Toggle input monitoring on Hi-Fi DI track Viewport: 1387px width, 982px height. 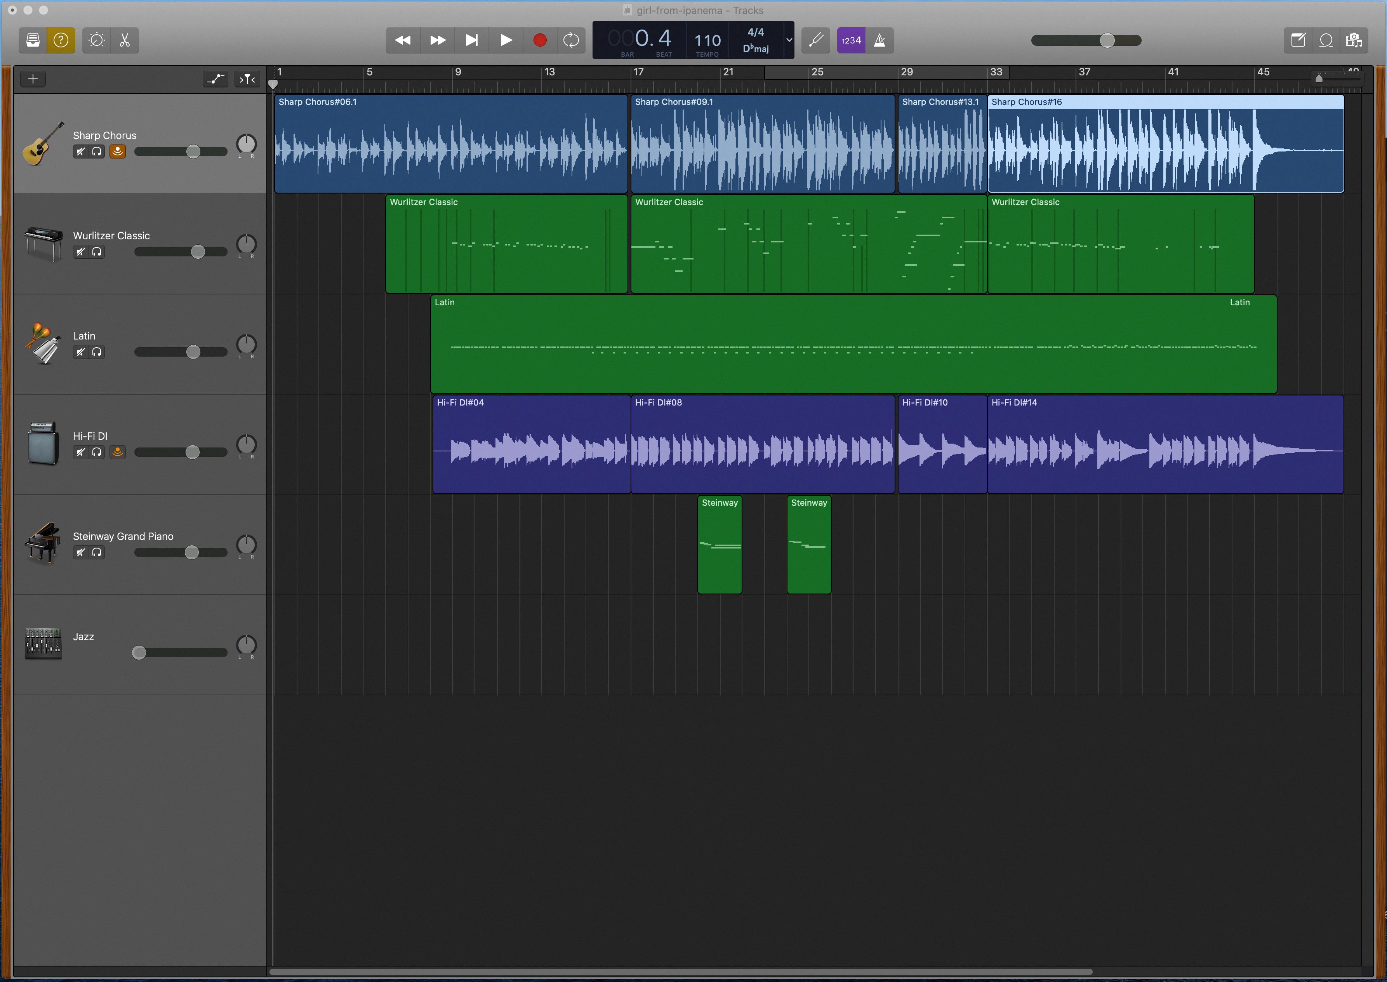click(117, 452)
